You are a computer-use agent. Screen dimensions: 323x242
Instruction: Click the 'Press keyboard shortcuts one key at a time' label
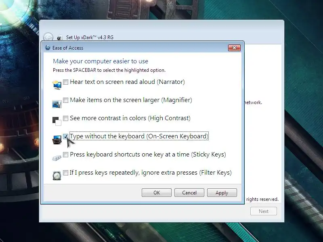point(148,154)
